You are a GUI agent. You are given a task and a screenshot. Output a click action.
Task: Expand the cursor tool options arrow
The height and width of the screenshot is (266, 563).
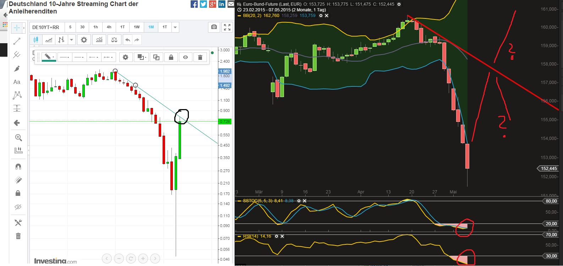tap(24, 28)
